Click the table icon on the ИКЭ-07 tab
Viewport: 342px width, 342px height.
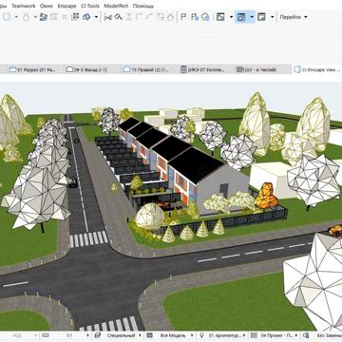click(x=183, y=69)
